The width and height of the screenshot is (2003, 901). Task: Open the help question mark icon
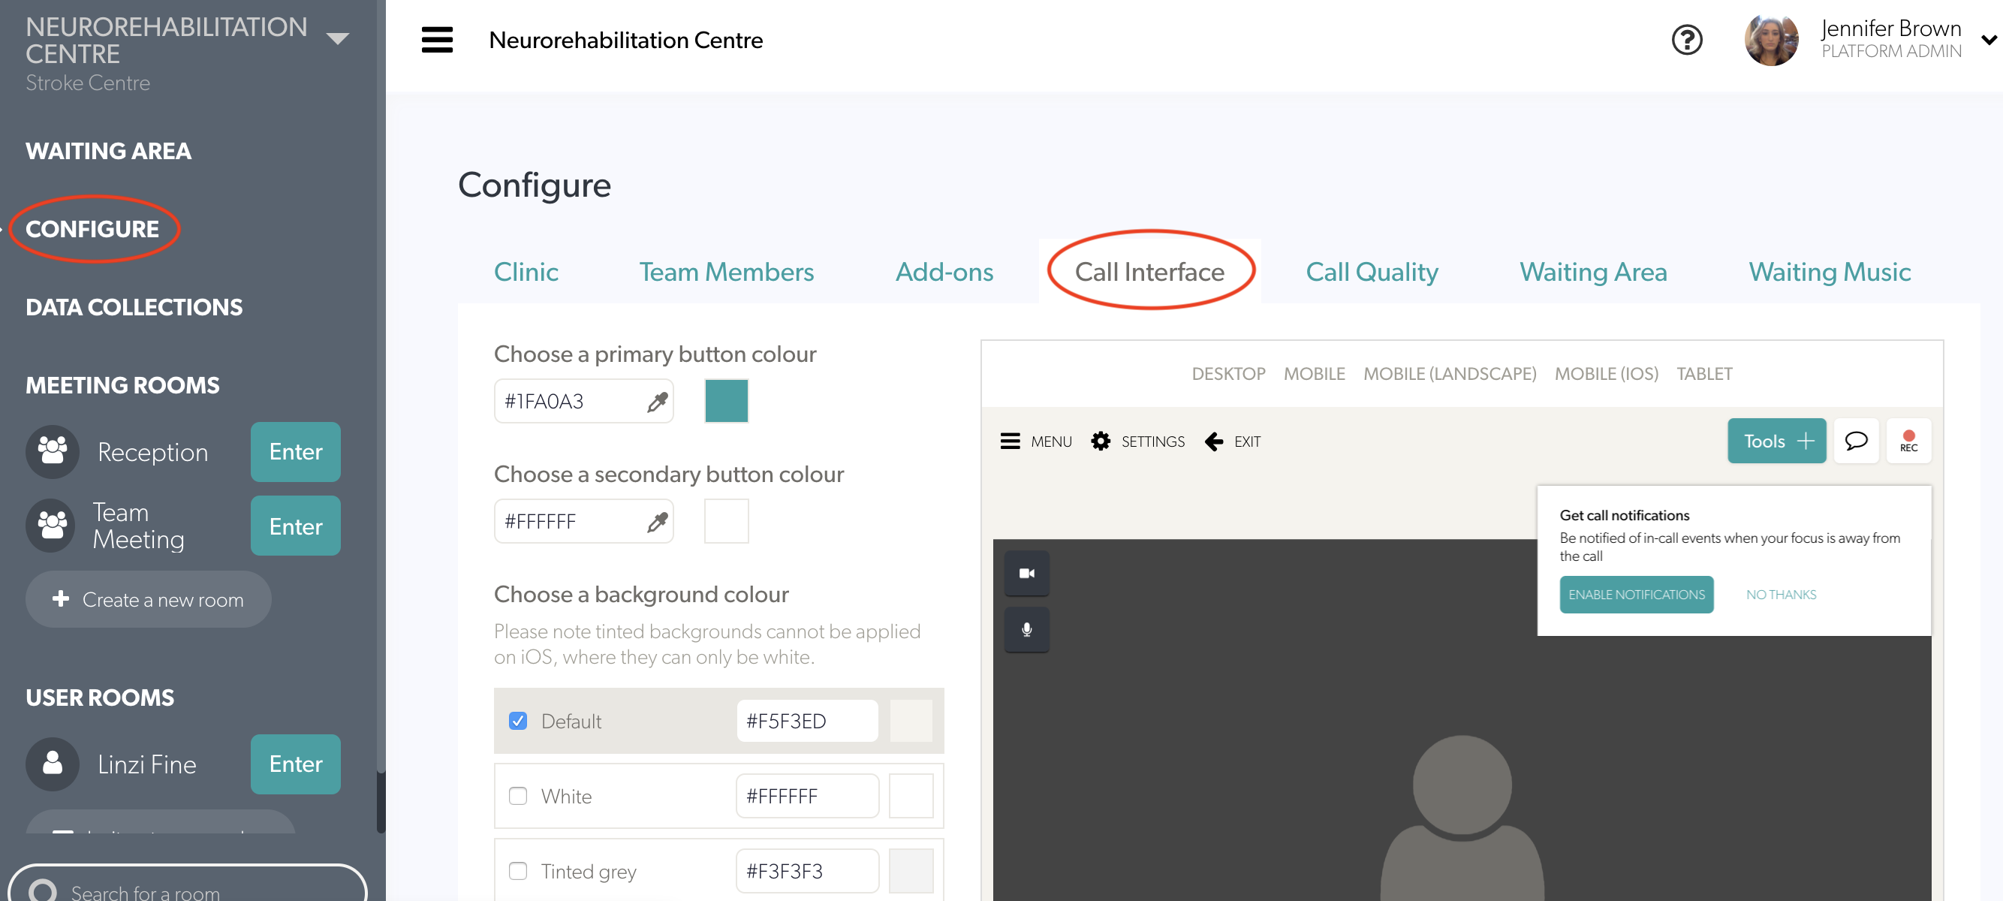pos(1686,40)
